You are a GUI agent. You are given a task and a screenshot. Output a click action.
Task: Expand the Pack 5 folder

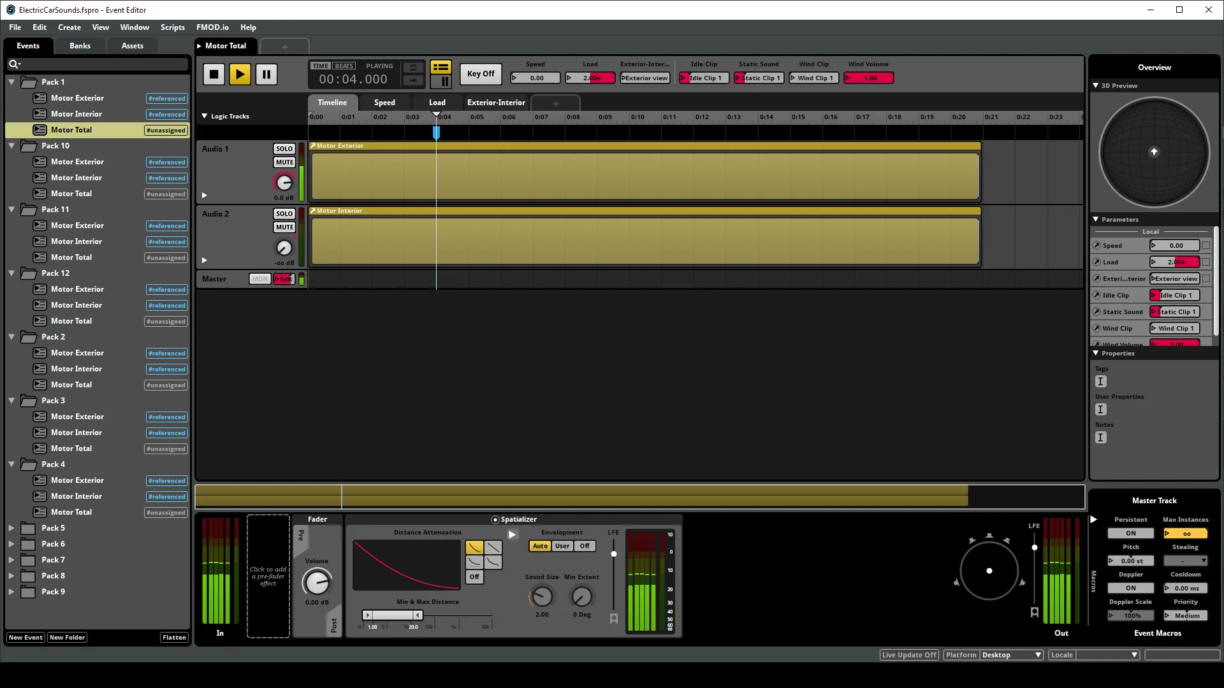click(x=11, y=528)
